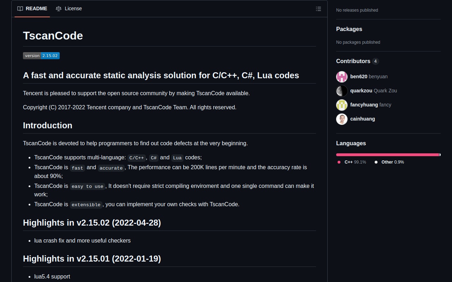Open quarkzou's avatar image

click(342, 91)
